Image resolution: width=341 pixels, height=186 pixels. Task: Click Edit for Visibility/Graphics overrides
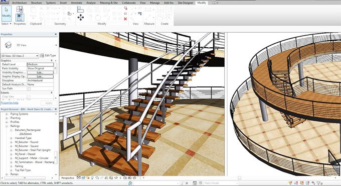[x=40, y=72]
